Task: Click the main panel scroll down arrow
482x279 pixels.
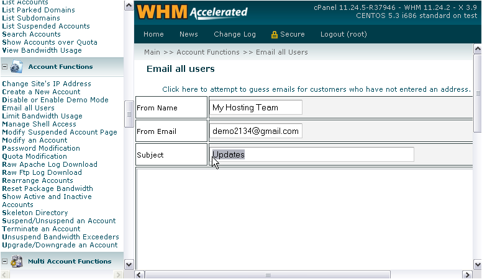Action: pos(478,265)
